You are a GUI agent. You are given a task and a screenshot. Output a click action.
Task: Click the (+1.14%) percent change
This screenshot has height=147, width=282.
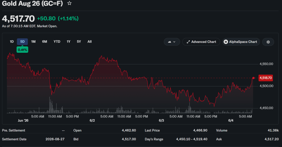pyautogui.click(x=68, y=18)
